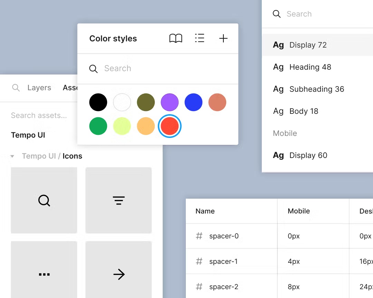
Task: Select the currently highlighted red swatch
Action: [170, 126]
